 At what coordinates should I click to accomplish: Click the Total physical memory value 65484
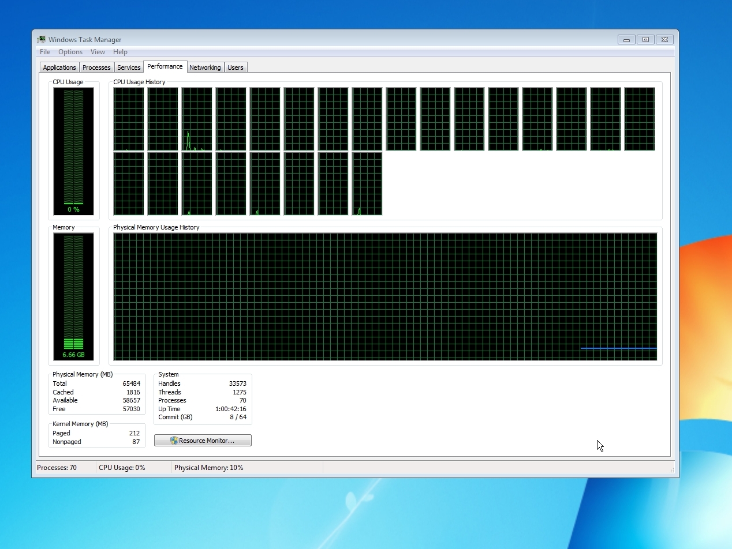click(x=131, y=383)
